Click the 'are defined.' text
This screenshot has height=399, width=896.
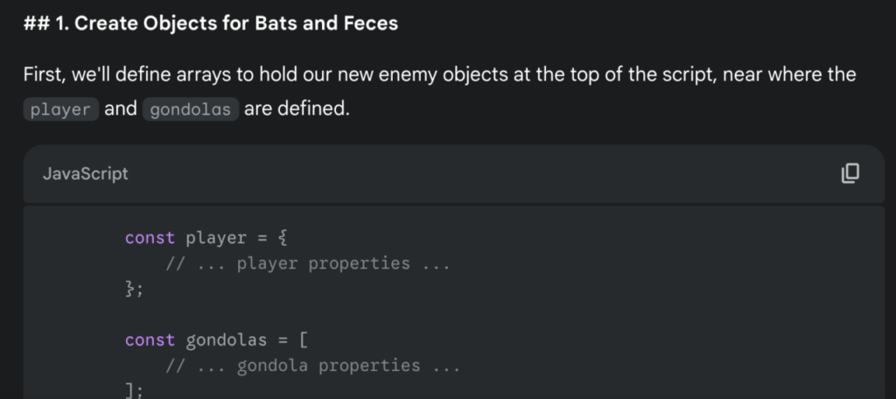(297, 108)
